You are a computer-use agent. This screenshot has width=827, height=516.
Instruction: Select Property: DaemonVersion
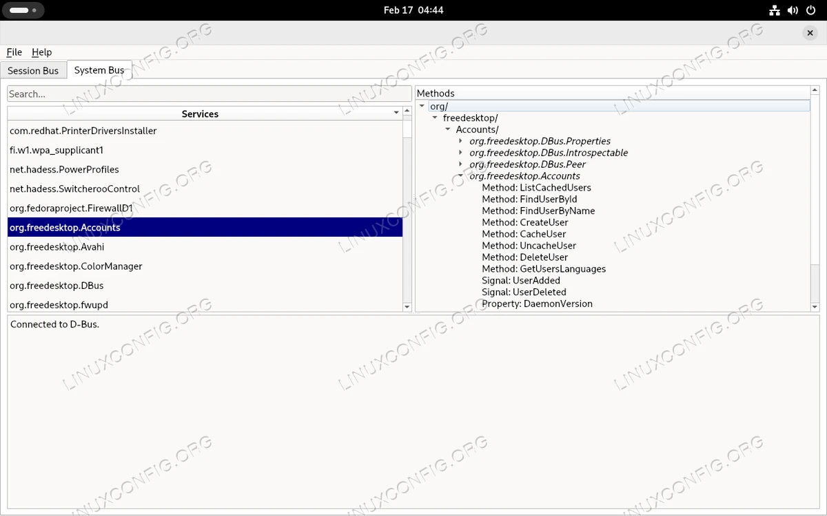point(537,303)
